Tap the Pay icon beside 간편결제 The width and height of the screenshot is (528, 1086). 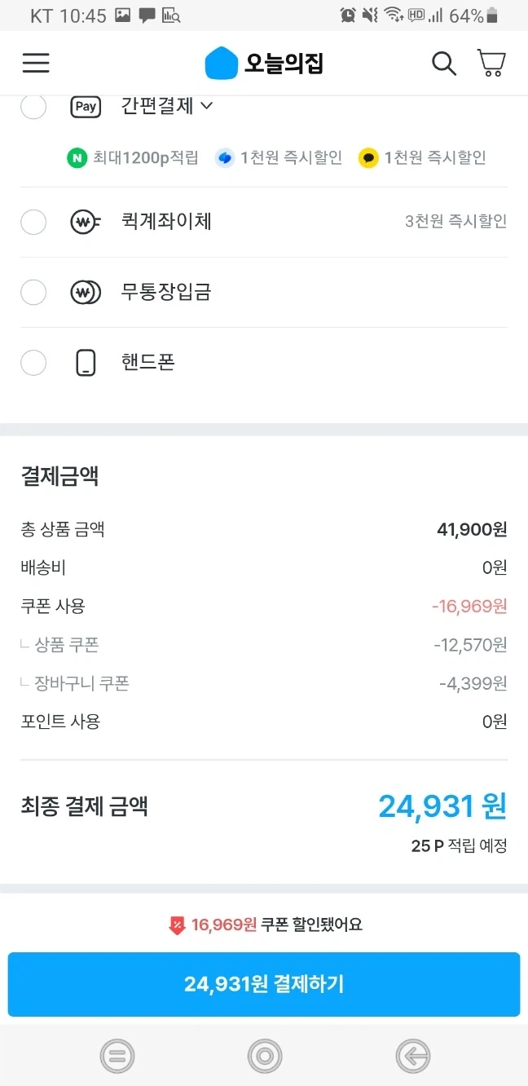click(86, 107)
